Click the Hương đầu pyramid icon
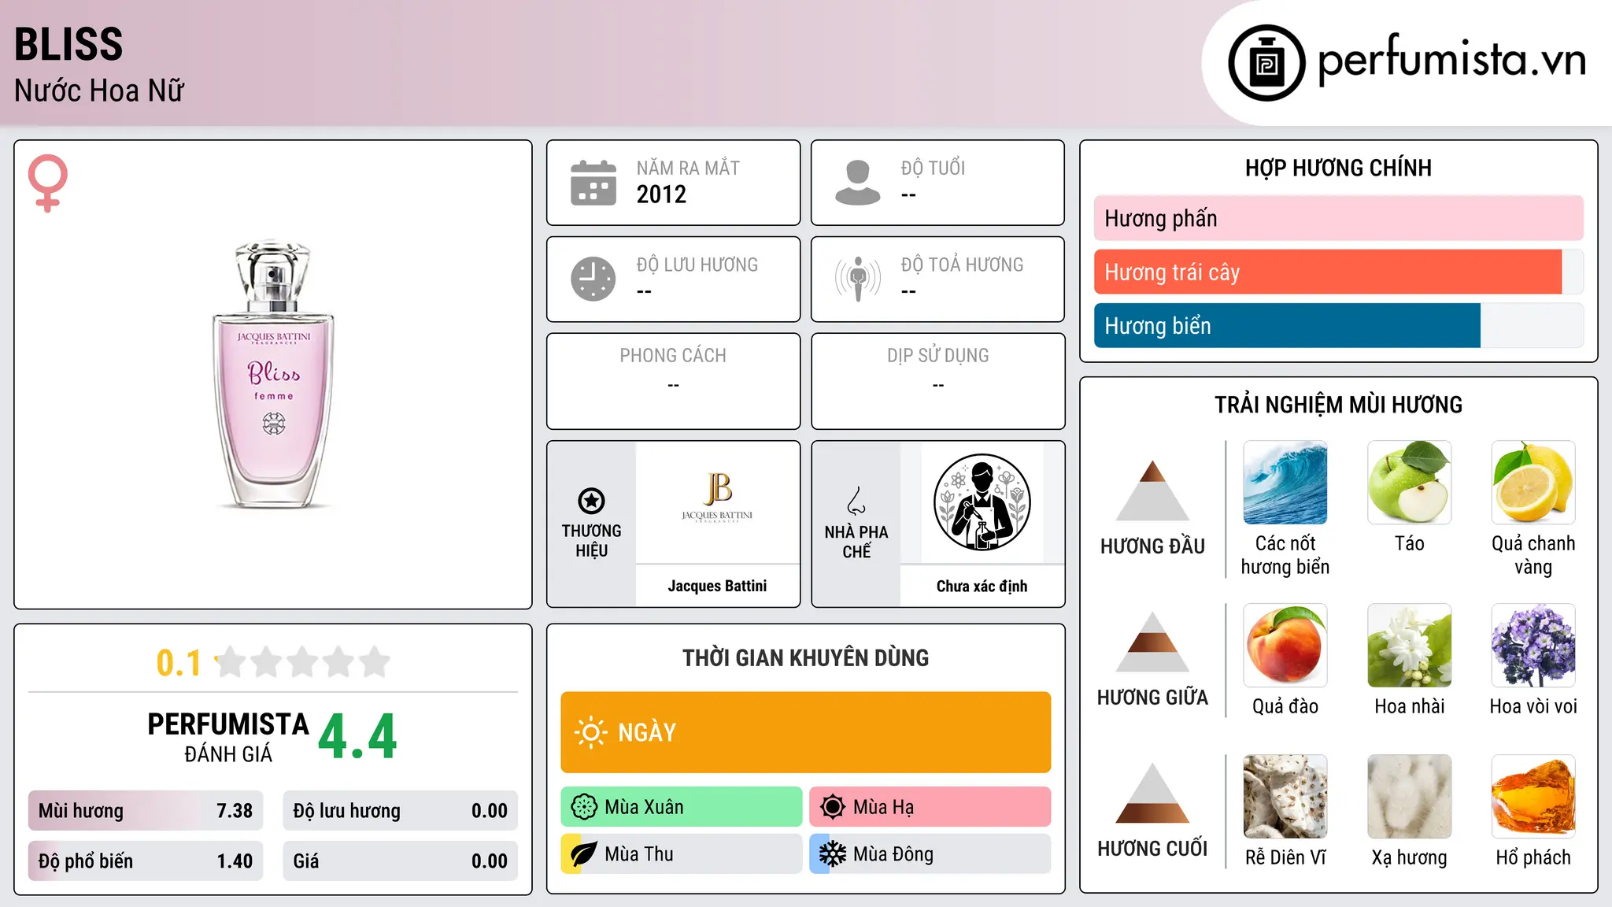 (x=1152, y=491)
